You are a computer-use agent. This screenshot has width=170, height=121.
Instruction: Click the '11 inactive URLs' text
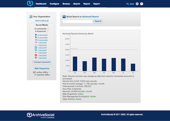pos(42,75)
